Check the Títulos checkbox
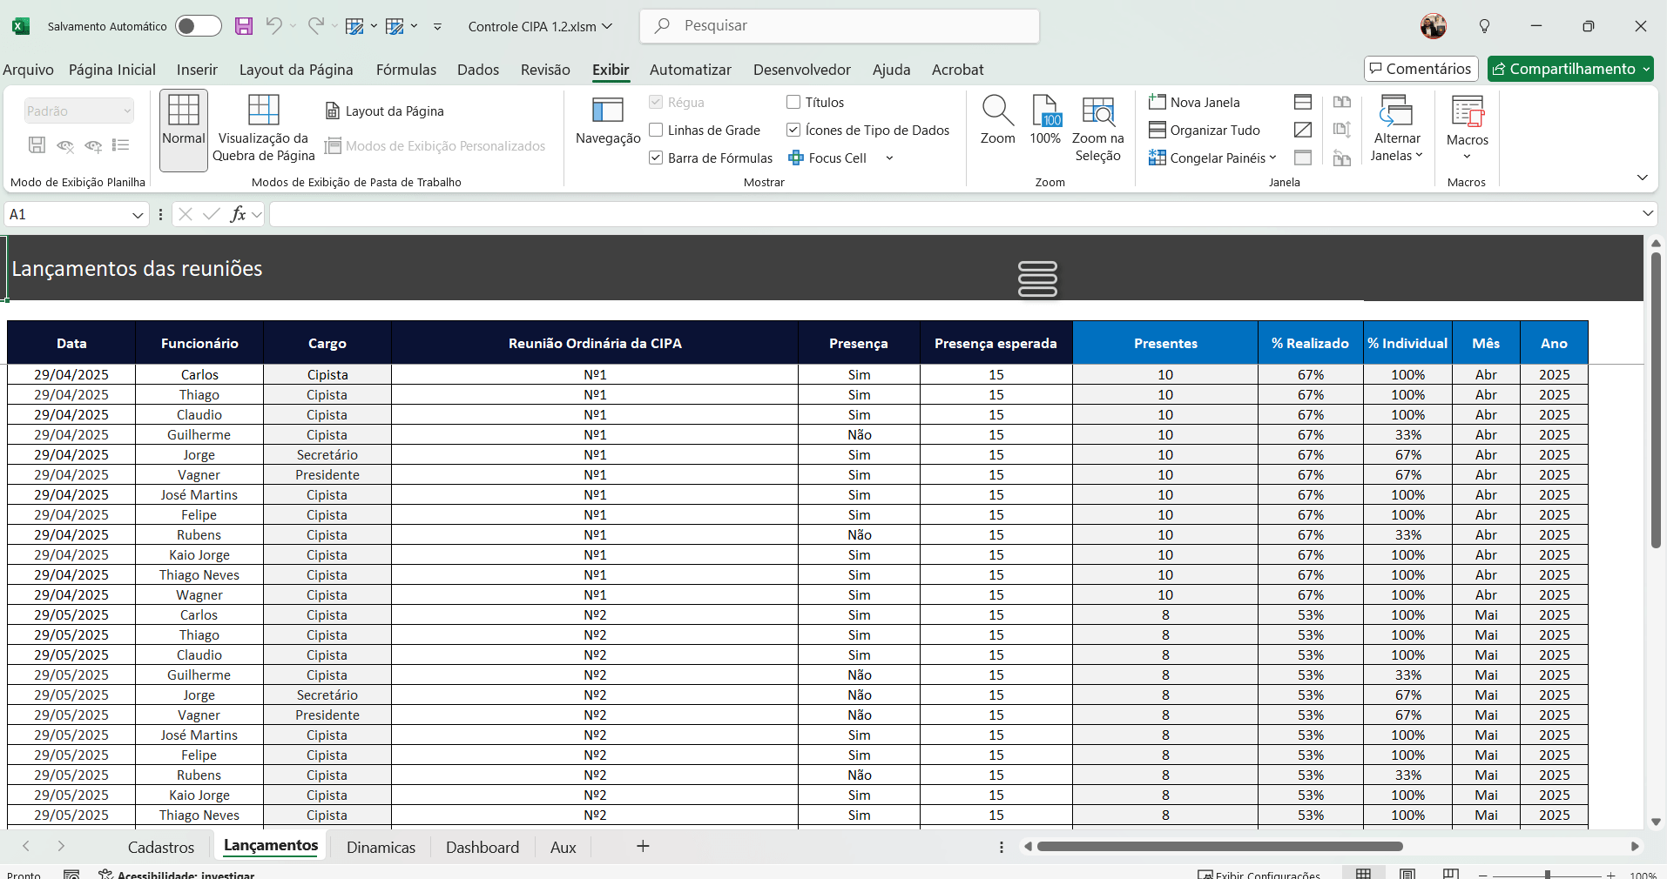Screen dimensions: 1667x879 point(793,102)
